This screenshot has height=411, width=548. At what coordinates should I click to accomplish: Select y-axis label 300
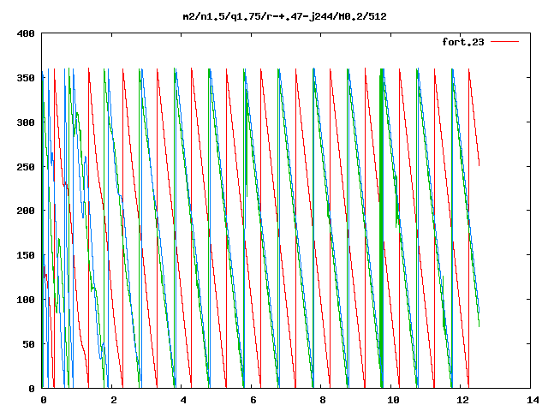click(x=26, y=122)
